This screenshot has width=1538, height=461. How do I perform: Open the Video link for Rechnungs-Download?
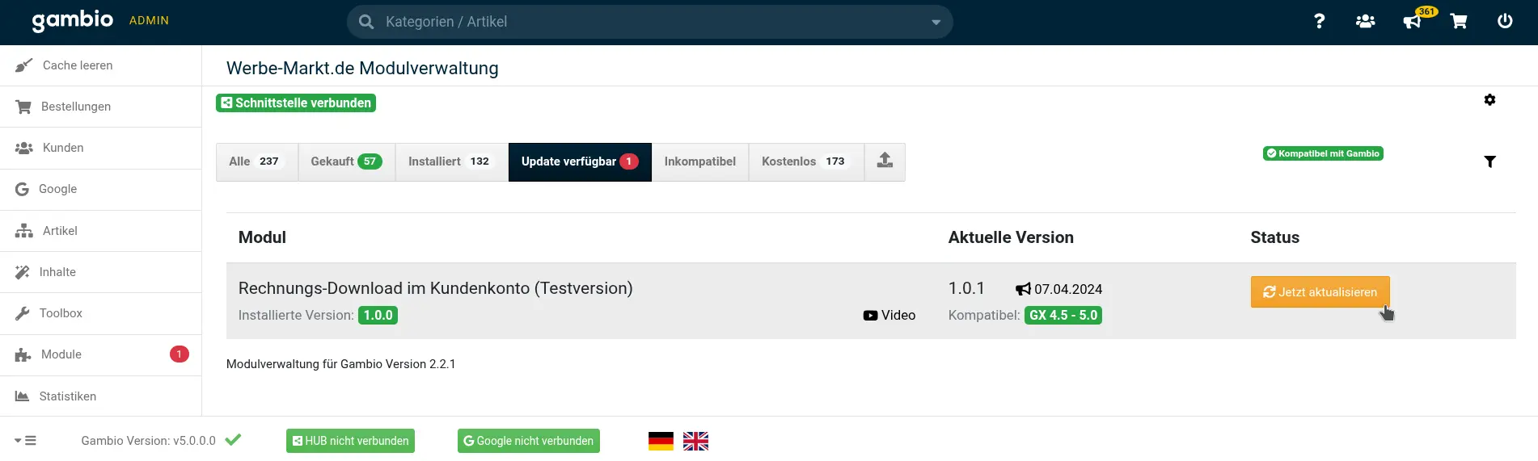point(889,316)
